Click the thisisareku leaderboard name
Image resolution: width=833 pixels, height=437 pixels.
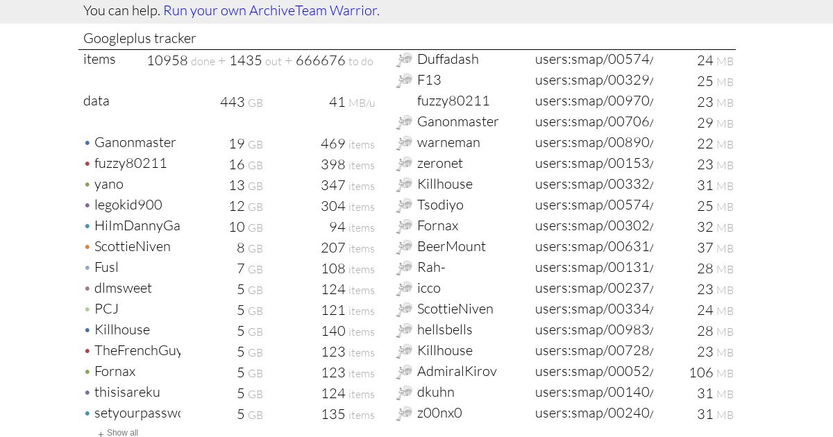pyautogui.click(x=127, y=392)
